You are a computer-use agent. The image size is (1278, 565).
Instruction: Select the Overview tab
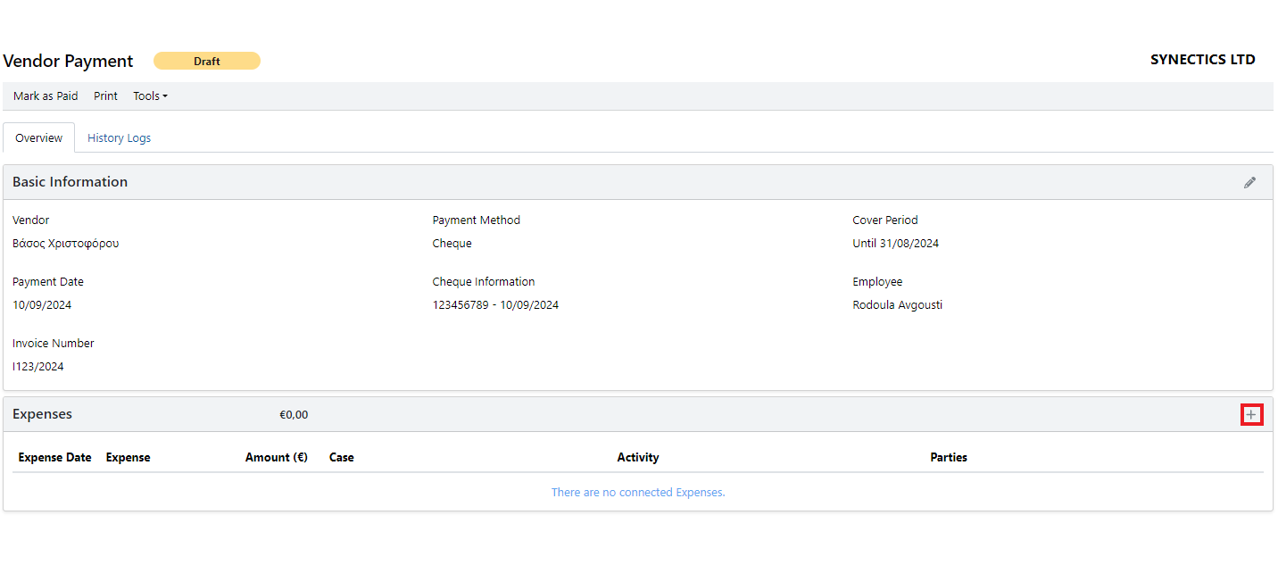click(x=39, y=138)
